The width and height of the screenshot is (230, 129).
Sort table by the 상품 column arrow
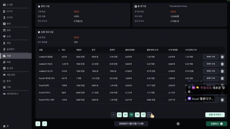(x=59, y=50)
